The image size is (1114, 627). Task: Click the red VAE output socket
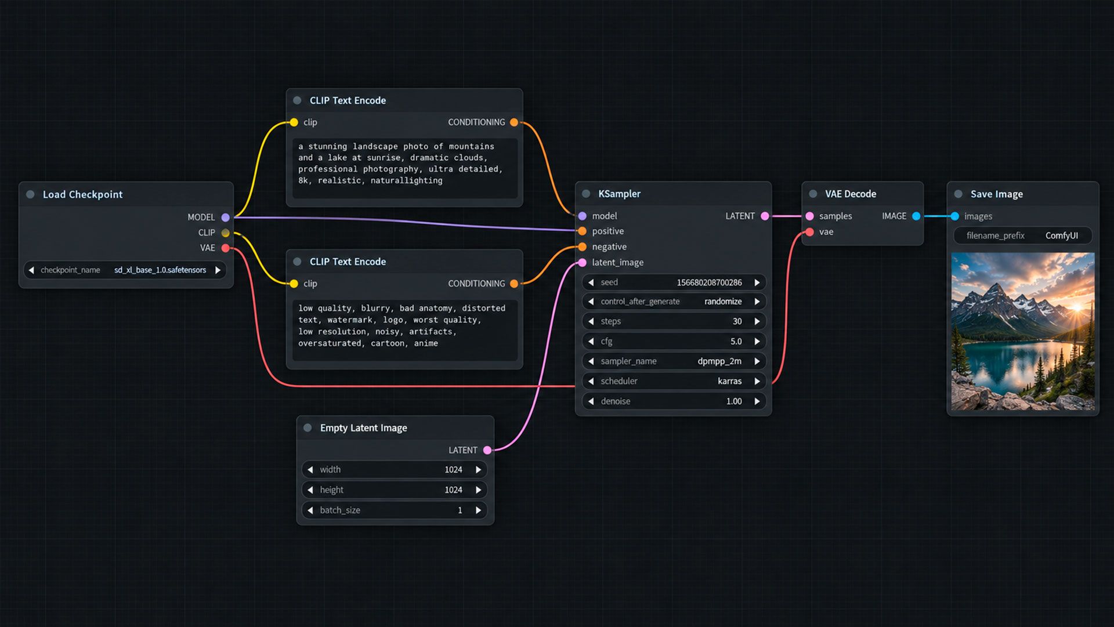tap(226, 248)
